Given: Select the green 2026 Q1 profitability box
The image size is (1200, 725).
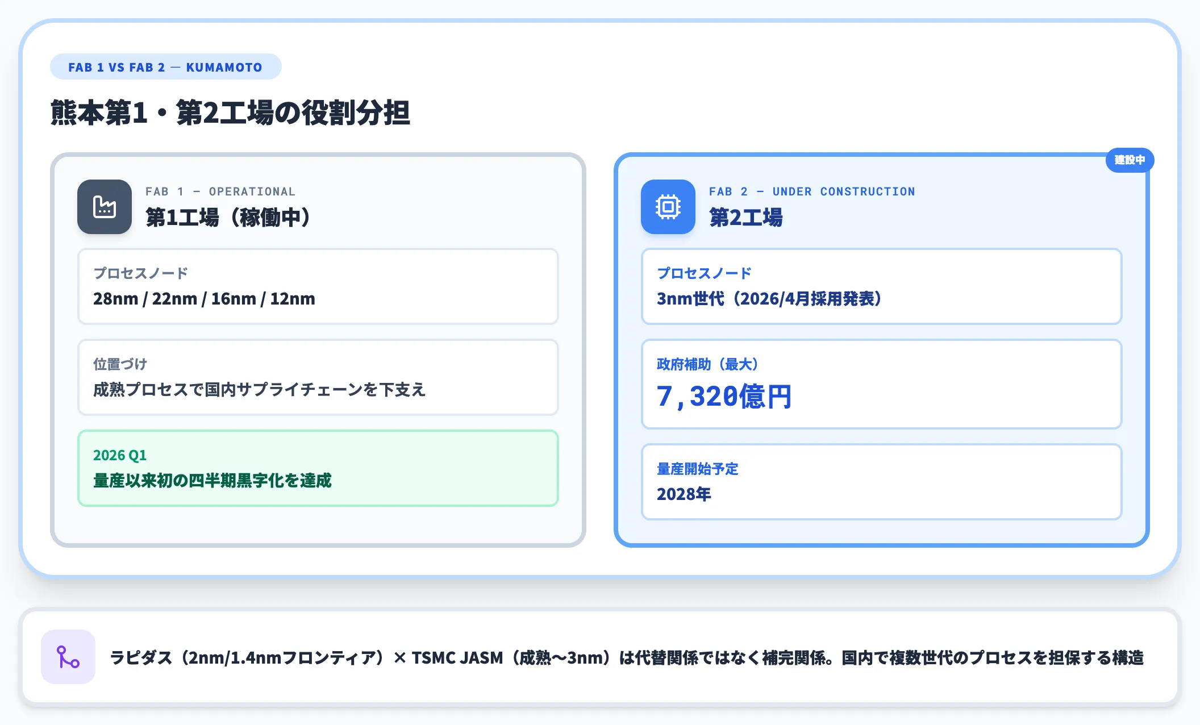Looking at the screenshot, I should [318, 468].
